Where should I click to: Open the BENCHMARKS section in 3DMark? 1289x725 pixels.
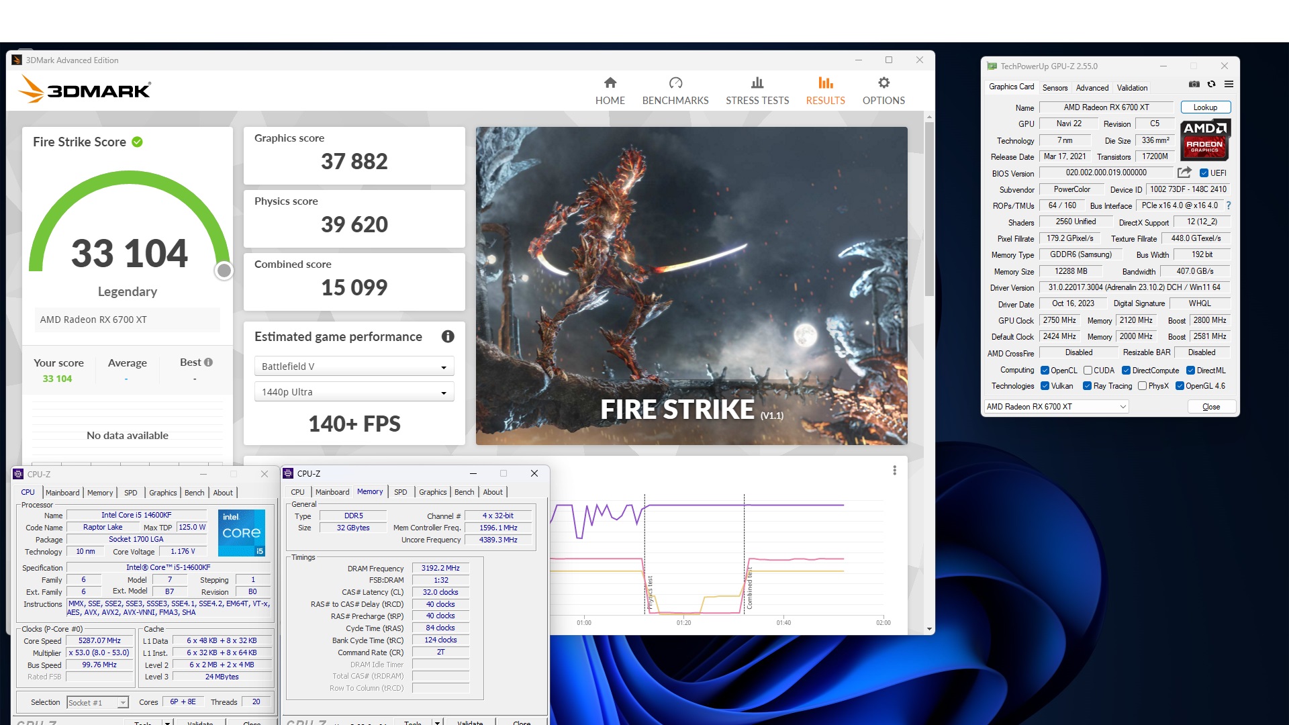(675, 91)
